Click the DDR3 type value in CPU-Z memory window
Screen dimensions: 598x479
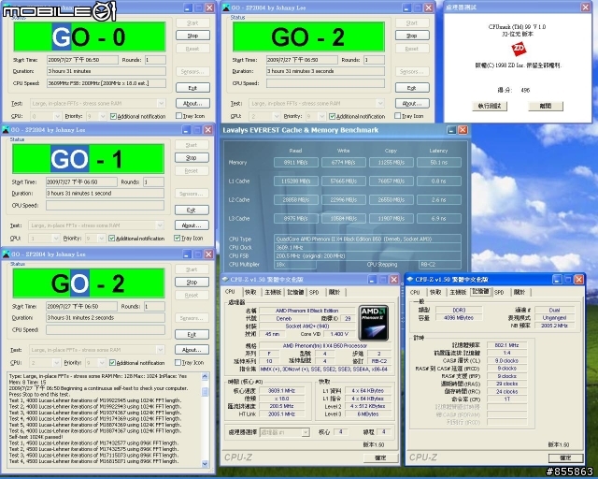(459, 310)
